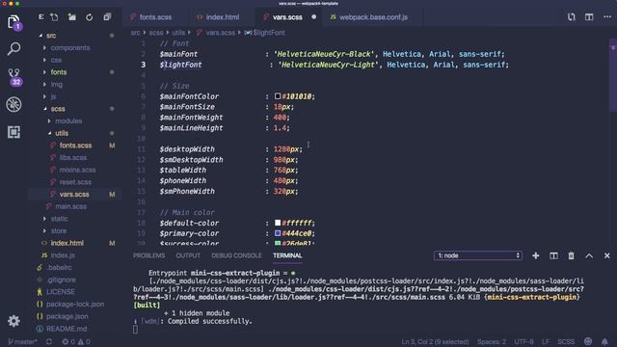Open the Extensions view icon
The width and height of the screenshot is (617, 347).
click(x=13, y=132)
